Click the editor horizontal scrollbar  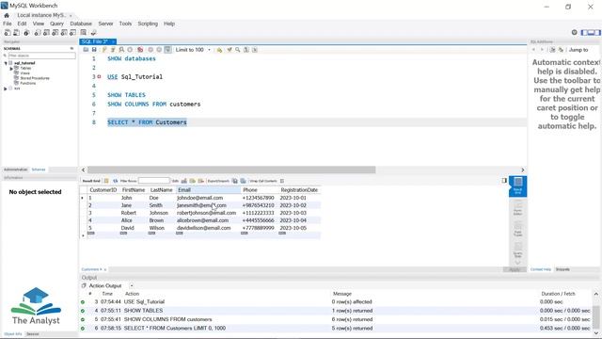pos(231,169)
